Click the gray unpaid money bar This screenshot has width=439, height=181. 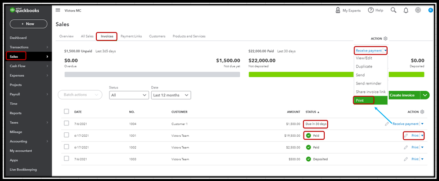pos(152,75)
